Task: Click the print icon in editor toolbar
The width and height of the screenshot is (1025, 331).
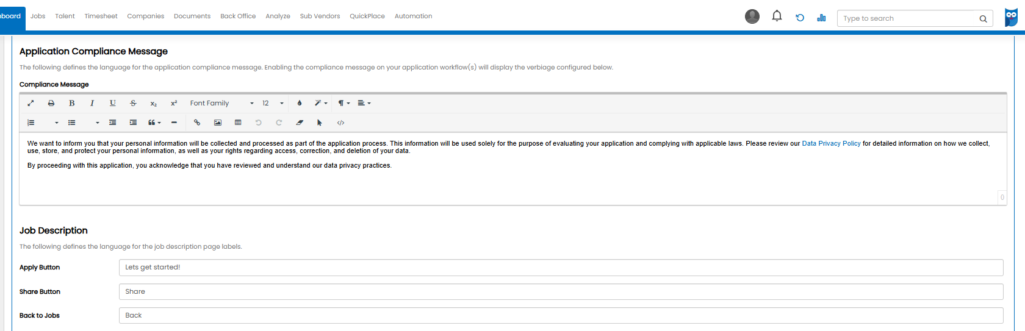Action: pos(51,103)
